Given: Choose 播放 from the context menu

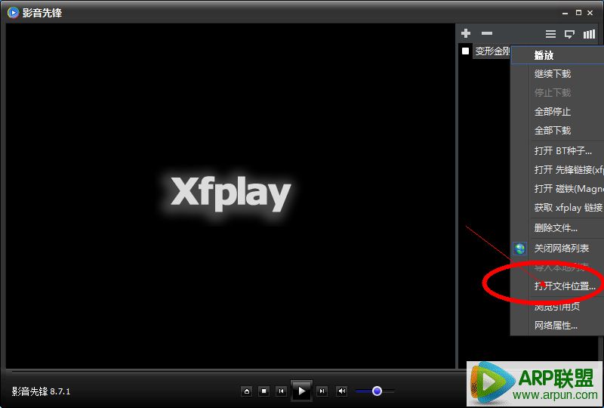Looking at the screenshot, I should pos(544,55).
